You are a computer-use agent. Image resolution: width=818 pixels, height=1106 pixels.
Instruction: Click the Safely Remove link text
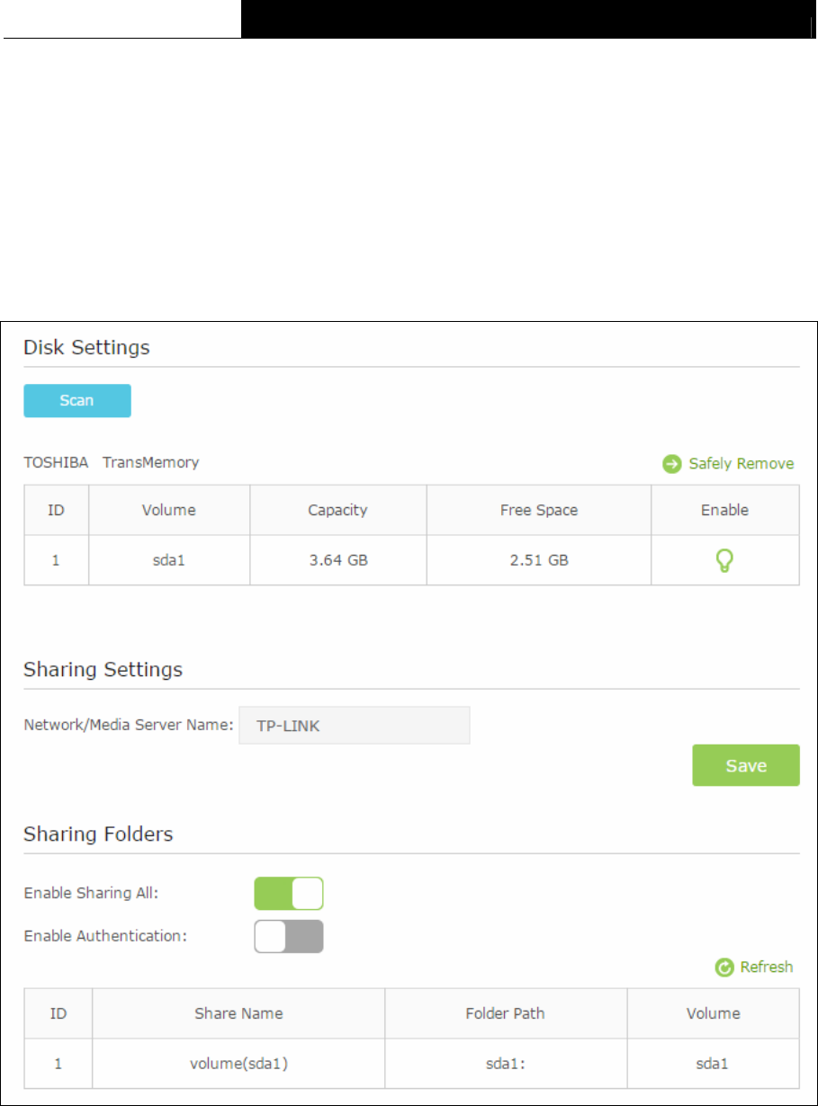(x=742, y=464)
